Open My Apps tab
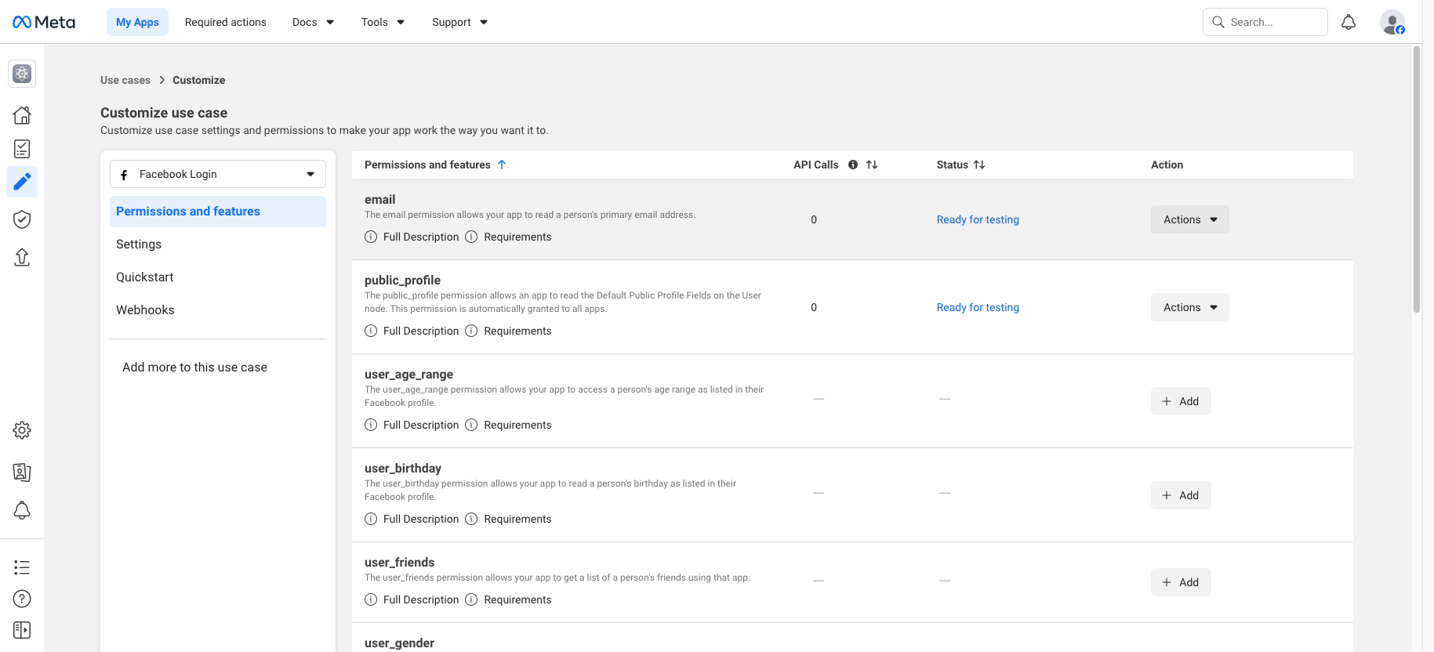Screen dimensions: 1434x652 point(137,22)
